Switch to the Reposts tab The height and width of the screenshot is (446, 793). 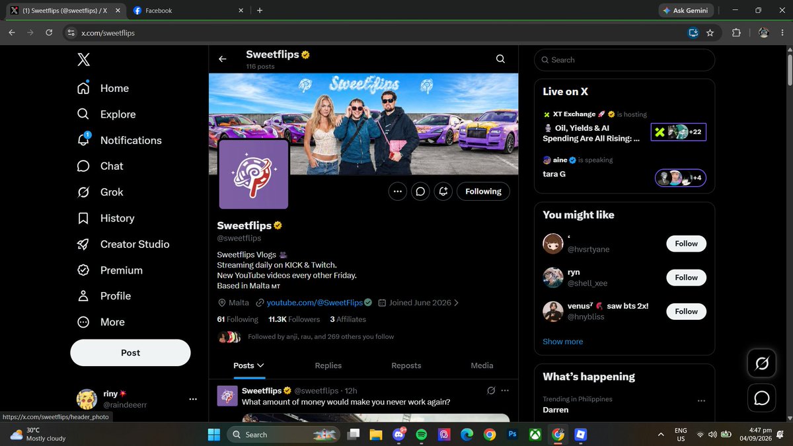406,365
